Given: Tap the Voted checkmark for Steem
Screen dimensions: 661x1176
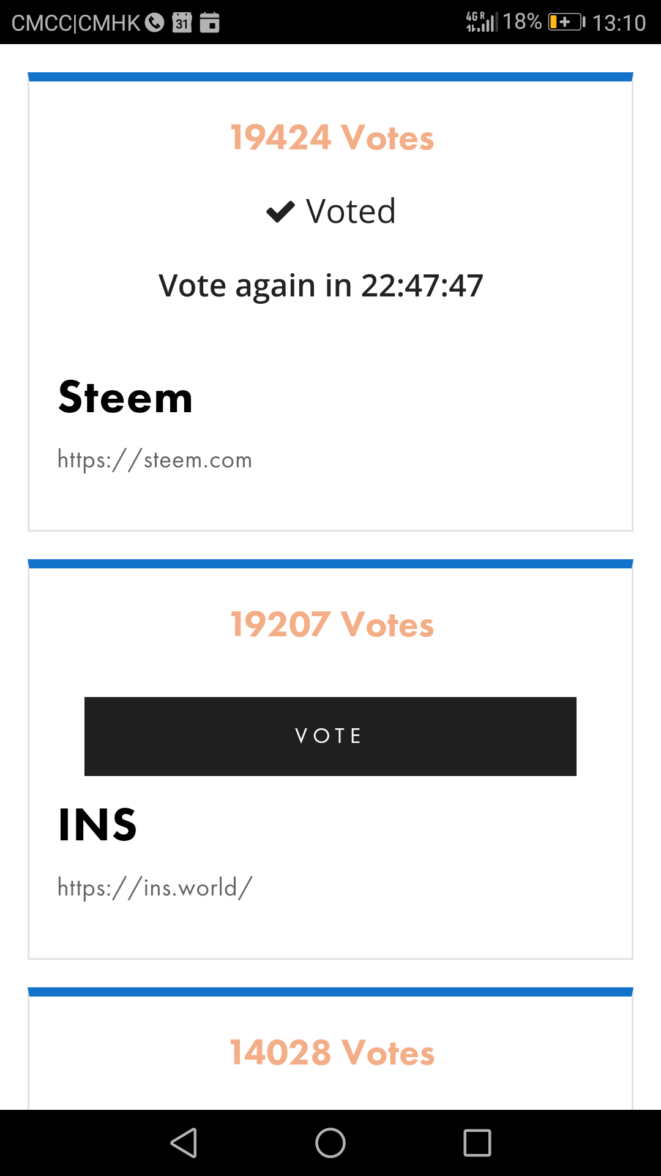Looking at the screenshot, I should tap(281, 212).
